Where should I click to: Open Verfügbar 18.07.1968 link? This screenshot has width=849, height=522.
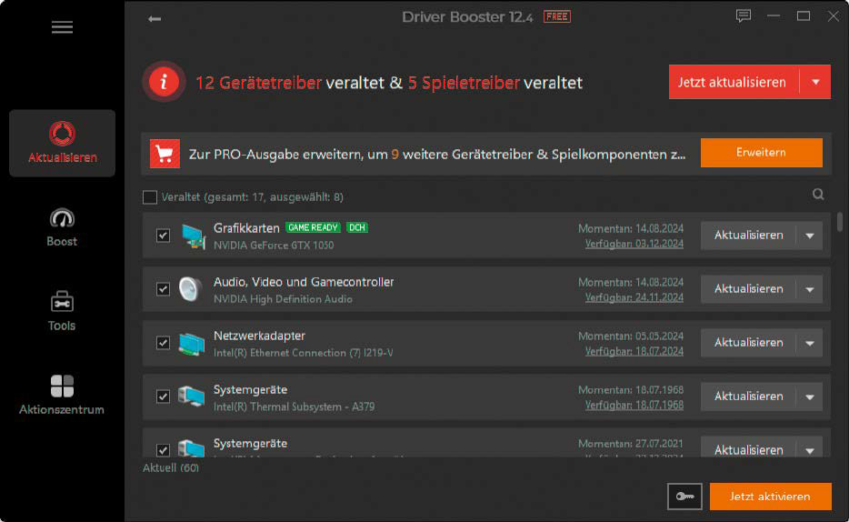634,405
